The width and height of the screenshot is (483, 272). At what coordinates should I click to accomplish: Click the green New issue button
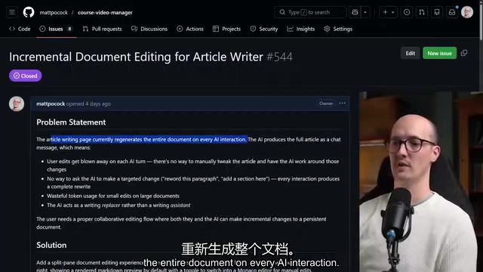tap(439, 53)
